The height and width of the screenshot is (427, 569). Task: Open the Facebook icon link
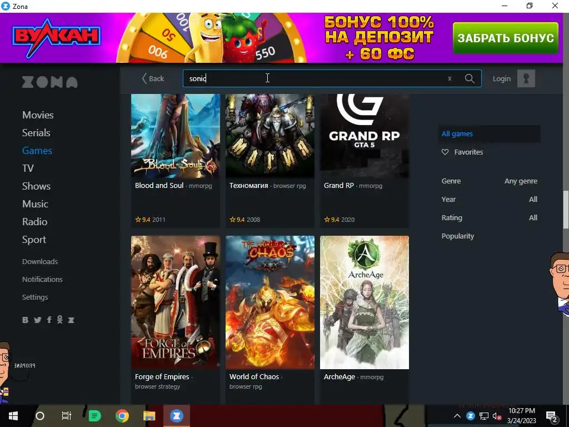[x=49, y=320]
